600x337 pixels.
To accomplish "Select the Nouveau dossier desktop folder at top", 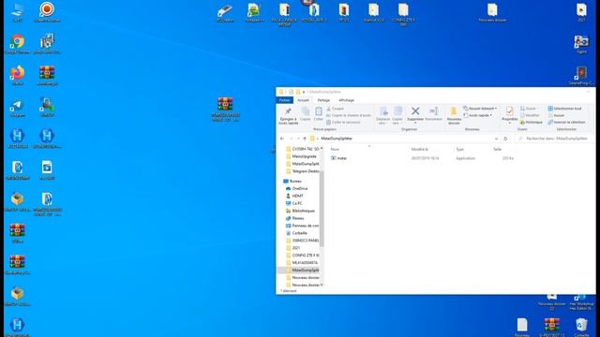I will 492,12.
